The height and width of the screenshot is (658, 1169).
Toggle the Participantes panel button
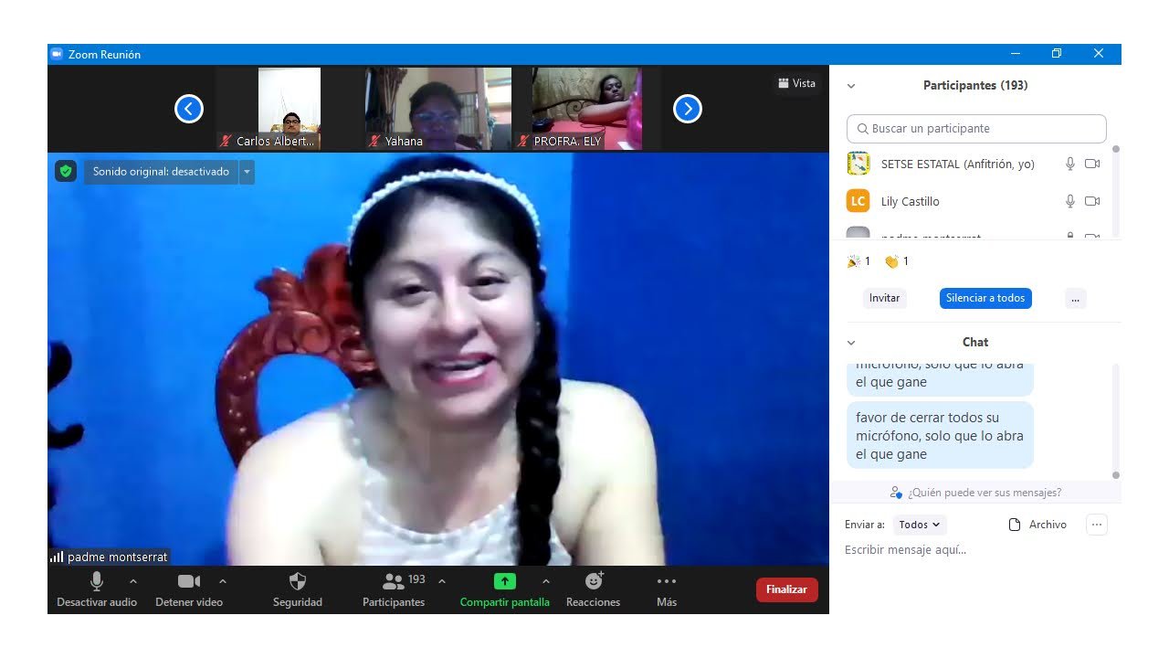point(394,589)
